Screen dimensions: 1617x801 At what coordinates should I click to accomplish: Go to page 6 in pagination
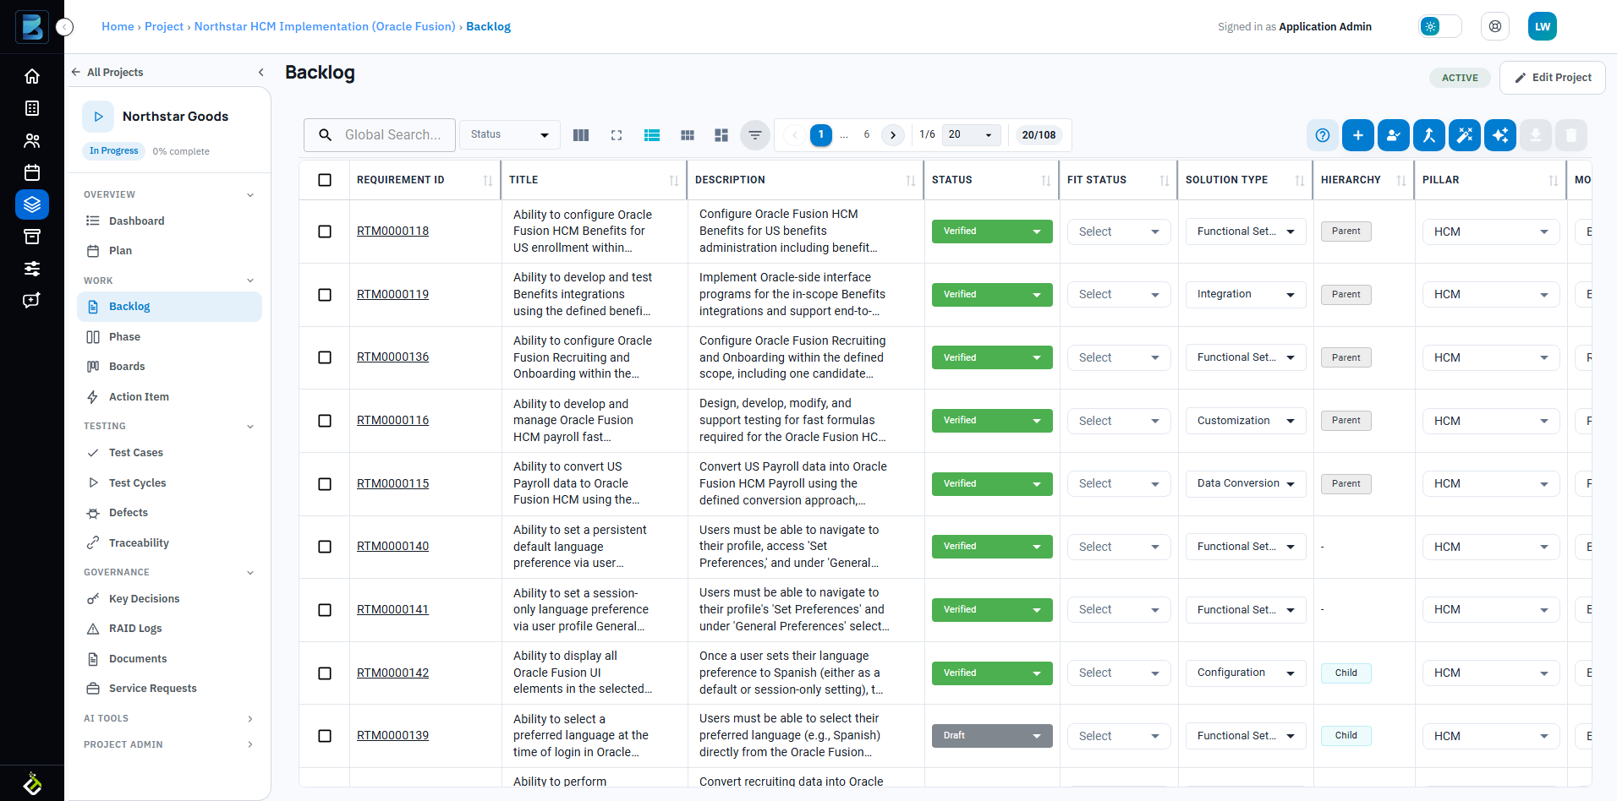point(867,135)
